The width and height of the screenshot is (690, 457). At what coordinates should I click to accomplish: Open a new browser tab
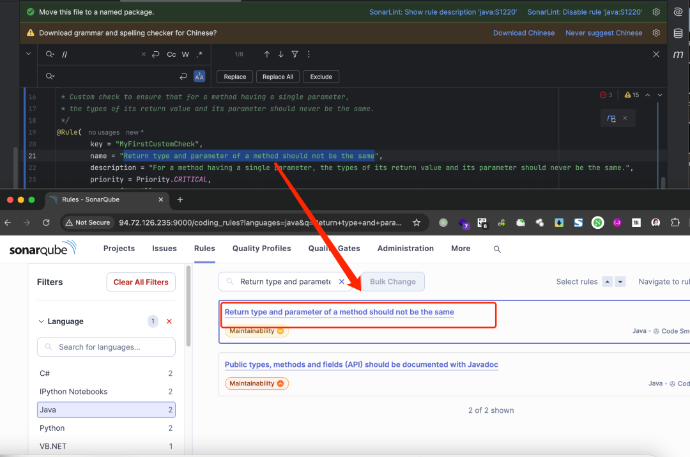pyautogui.click(x=180, y=199)
